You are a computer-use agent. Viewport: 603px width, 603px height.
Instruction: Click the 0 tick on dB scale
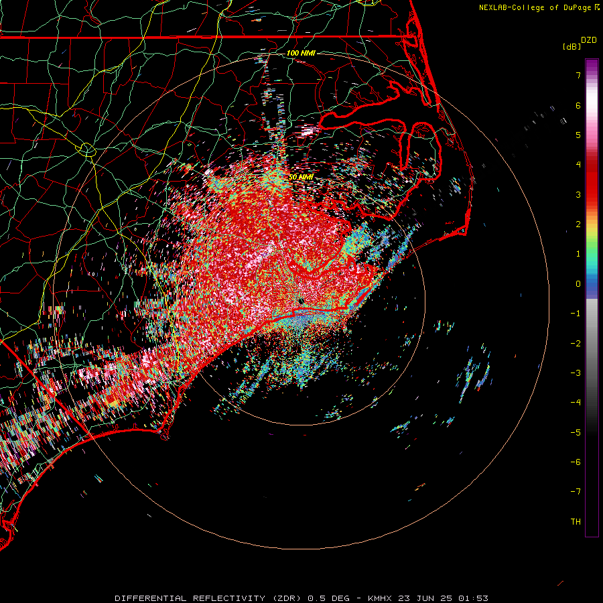tap(578, 284)
